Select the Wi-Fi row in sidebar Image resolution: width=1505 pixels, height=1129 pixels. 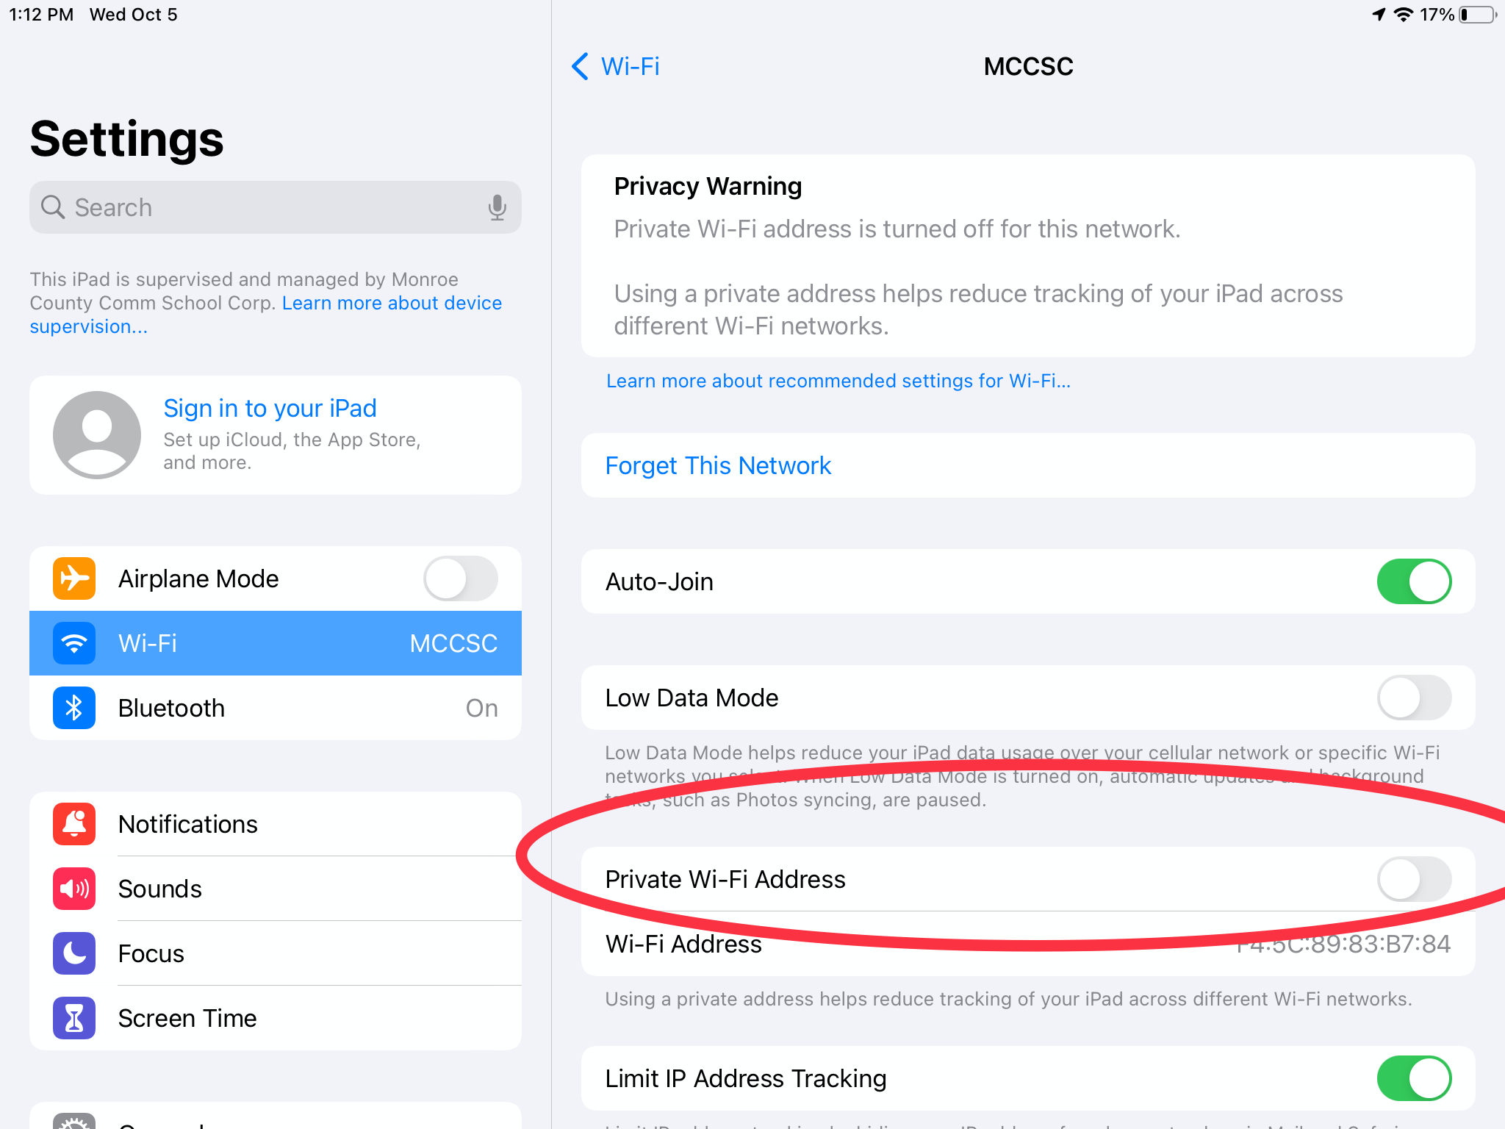pyautogui.click(x=276, y=643)
